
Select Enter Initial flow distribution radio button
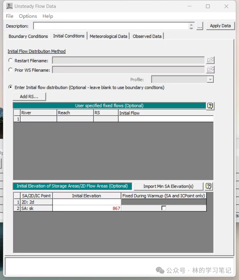11,87
